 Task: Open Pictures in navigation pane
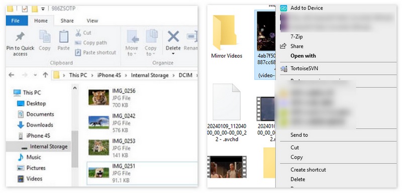tap(31, 168)
